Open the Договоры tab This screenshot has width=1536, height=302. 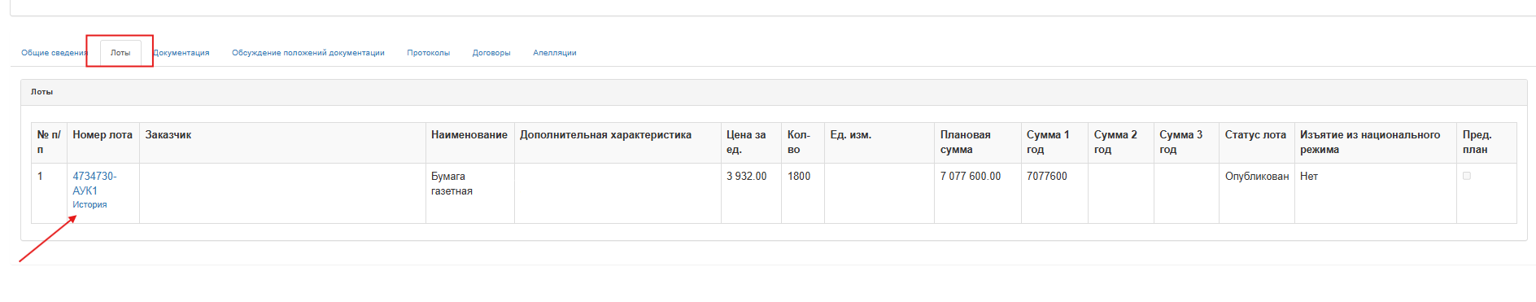491,53
